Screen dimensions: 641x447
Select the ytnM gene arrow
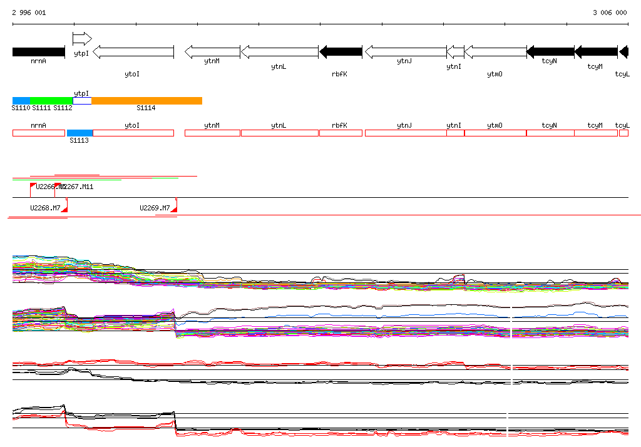[212, 52]
